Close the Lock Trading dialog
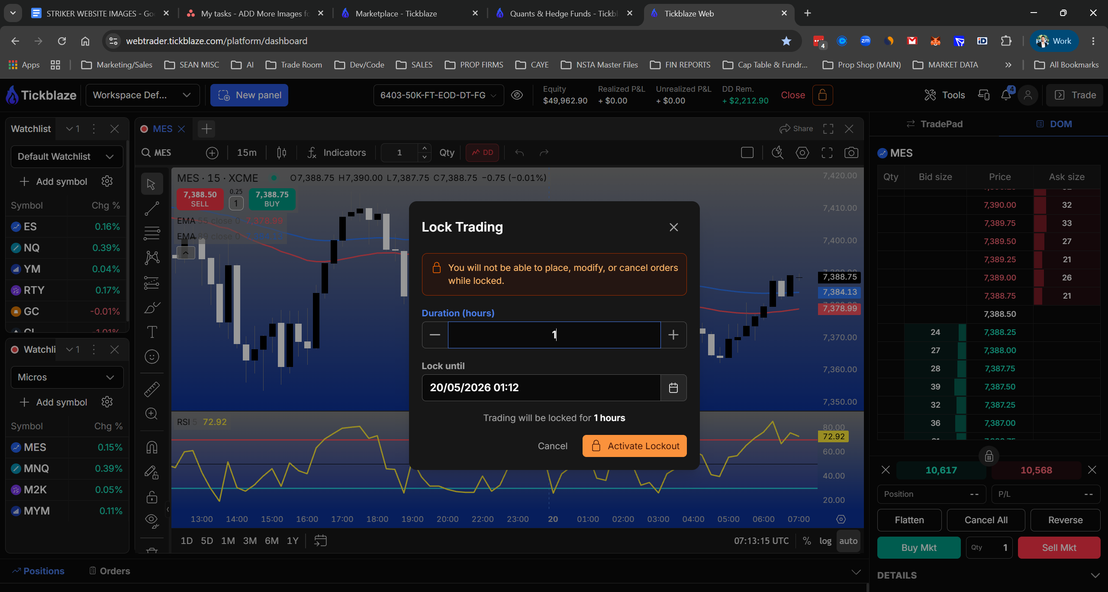The height and width of the screenshot is (592, 1108). coord(673,227)
